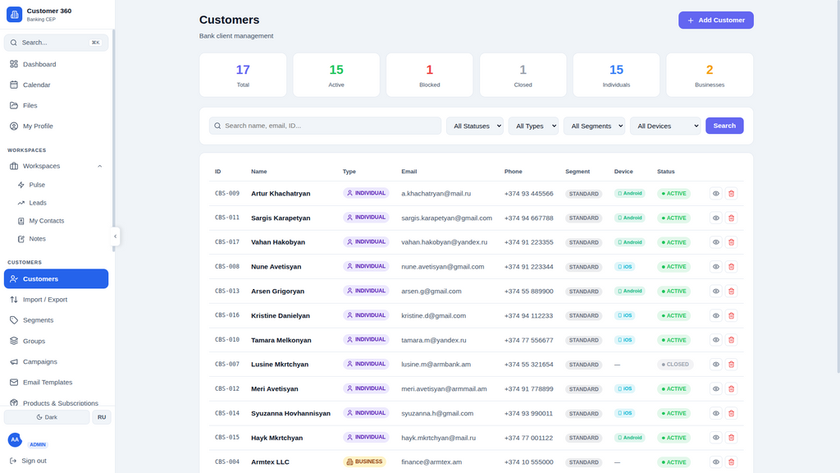The image size is (840, 473).
Task: Collapse the Workspaces section chevron
Action: 99,166
